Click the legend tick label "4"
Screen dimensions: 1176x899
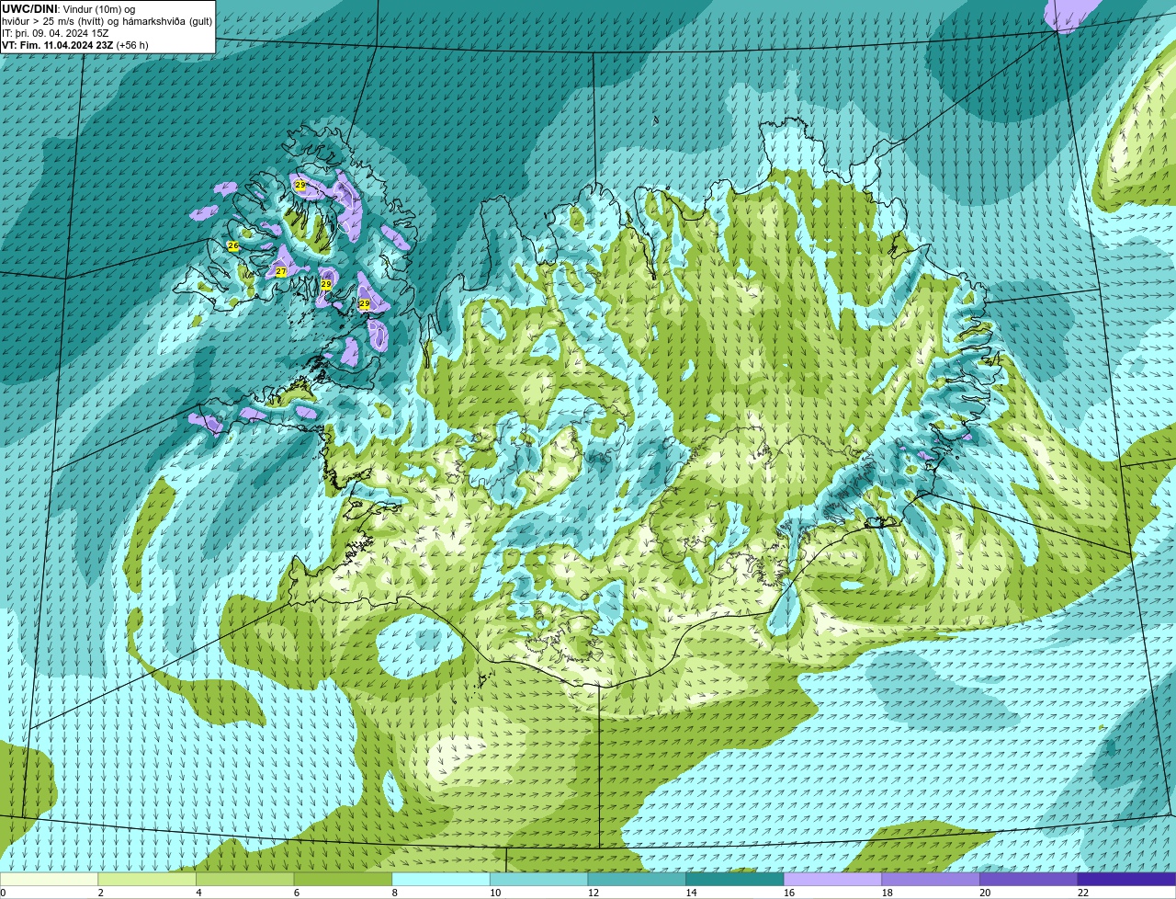click(198, 893)
